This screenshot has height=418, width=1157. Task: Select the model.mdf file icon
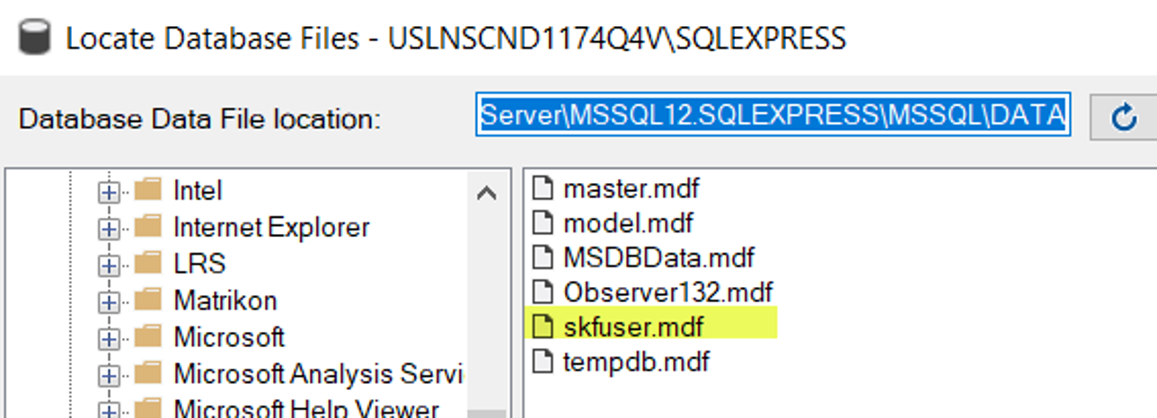(x=541, y=222)
